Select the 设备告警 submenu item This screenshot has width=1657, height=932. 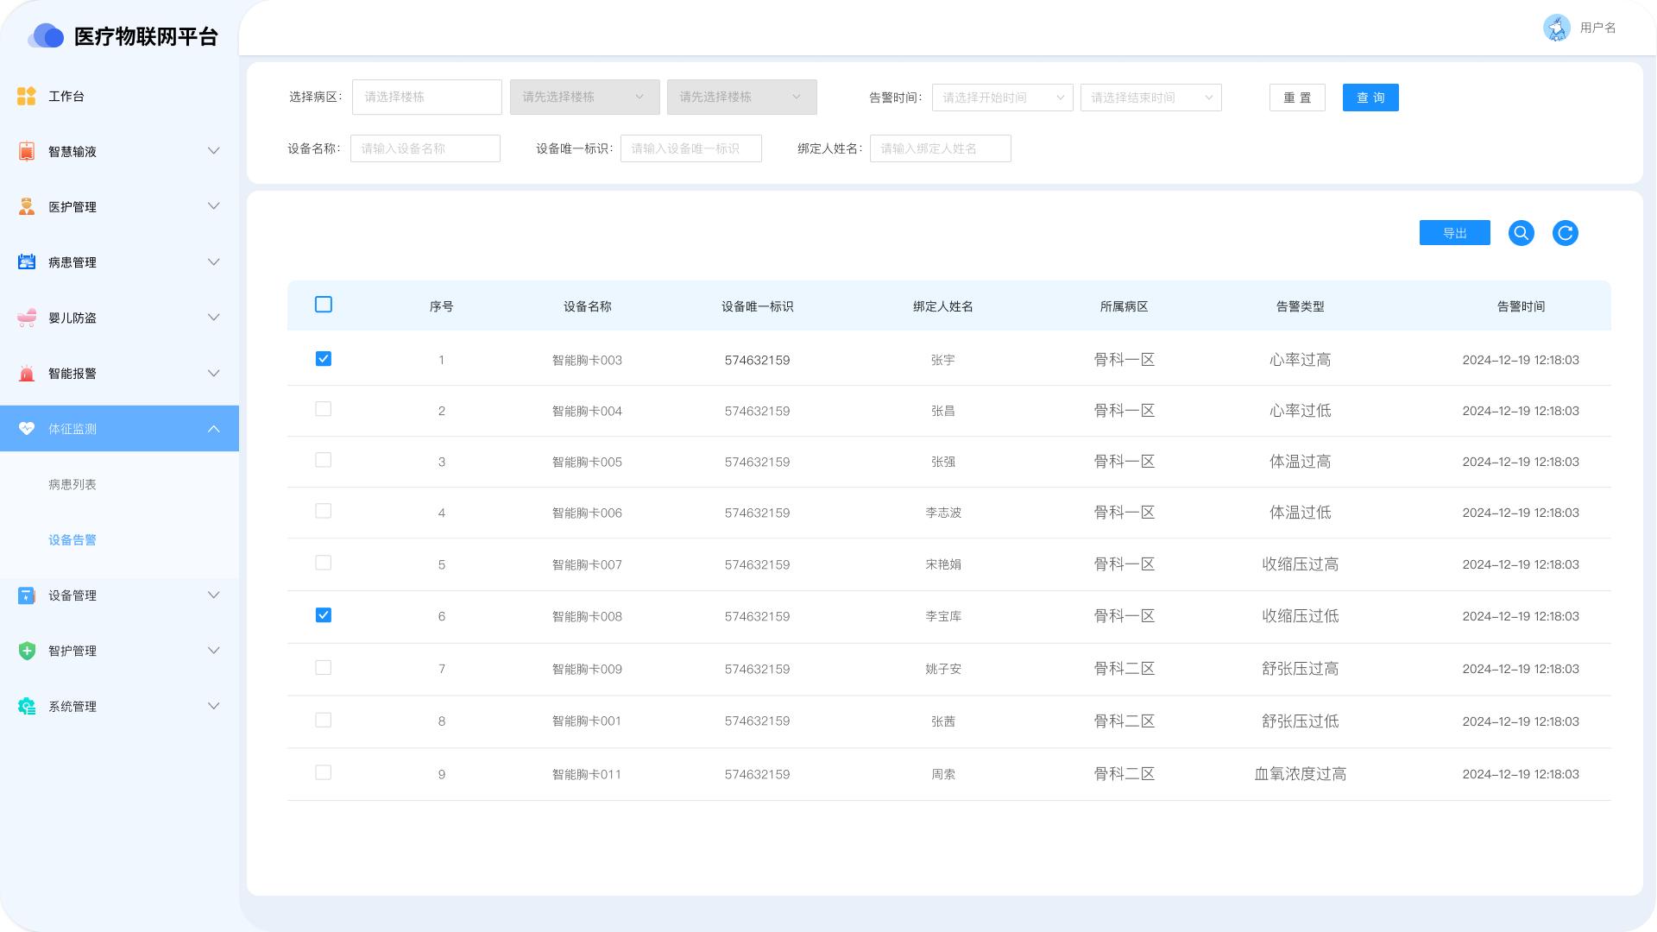pyautogui.click(x=72, y=540)
